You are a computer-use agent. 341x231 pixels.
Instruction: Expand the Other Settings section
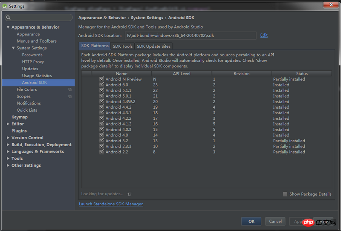pyautogui.click(x=8, y=165)
